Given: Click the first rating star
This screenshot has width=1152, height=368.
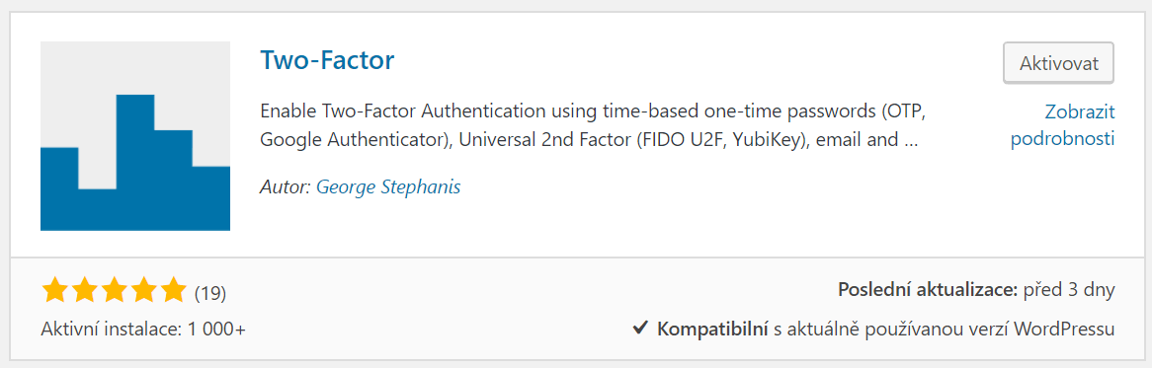Looking at the screenshot, I should tap(54, 291).
